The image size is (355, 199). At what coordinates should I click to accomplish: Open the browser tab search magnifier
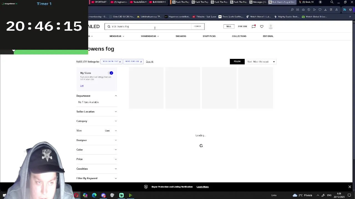[x=332, y=2]
